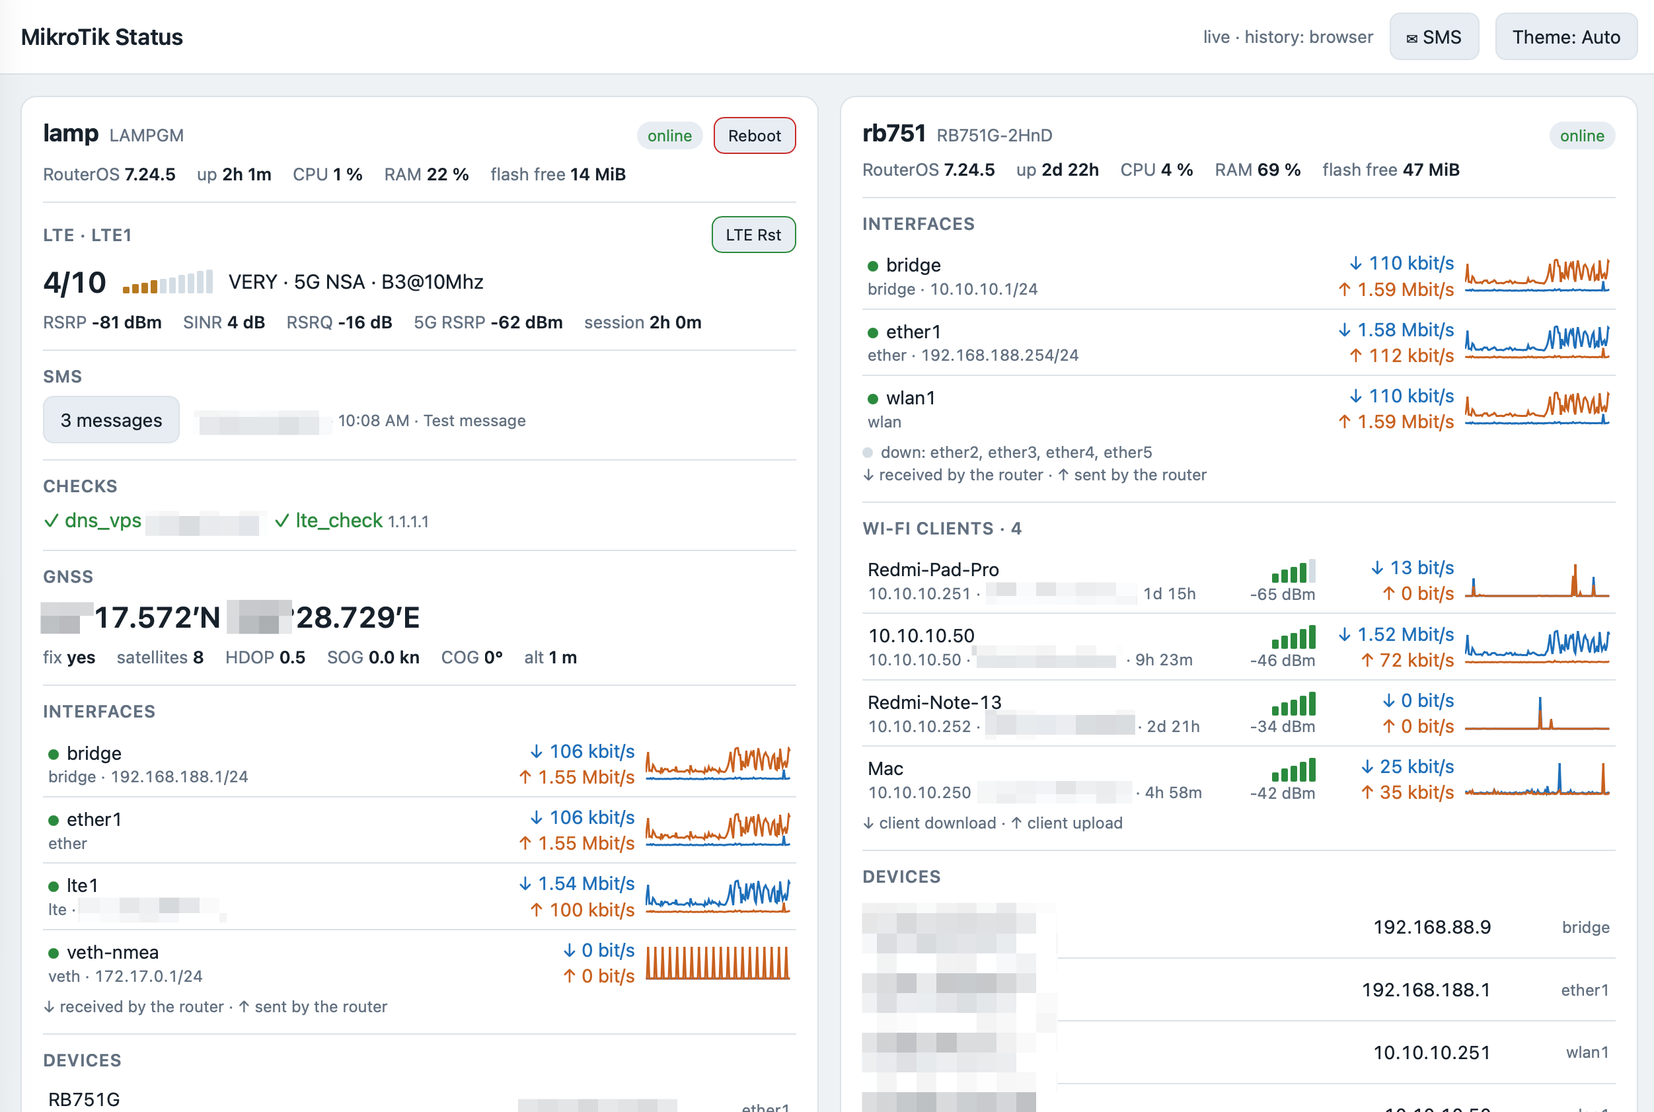Click the lamp ether1 traffic sparkline
The image size is (1654, 1112).
point(718,830)
